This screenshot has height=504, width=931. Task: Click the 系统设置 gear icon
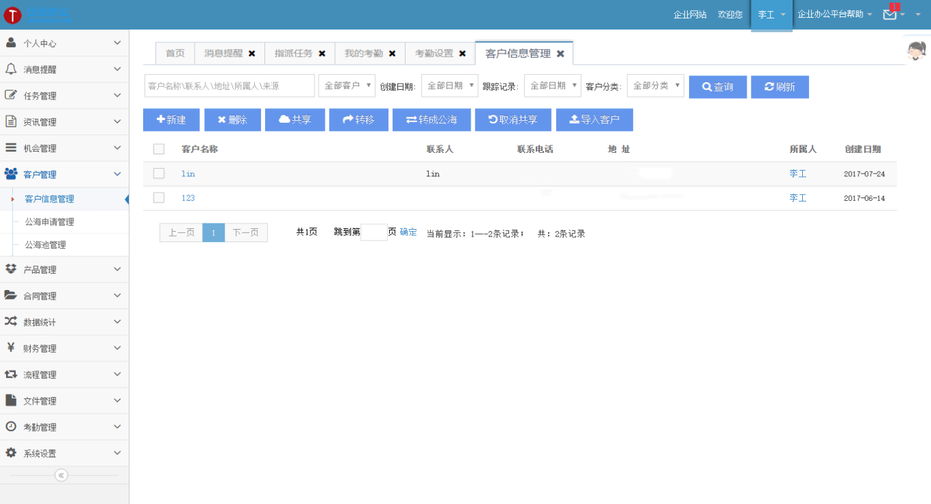[11, 453]
